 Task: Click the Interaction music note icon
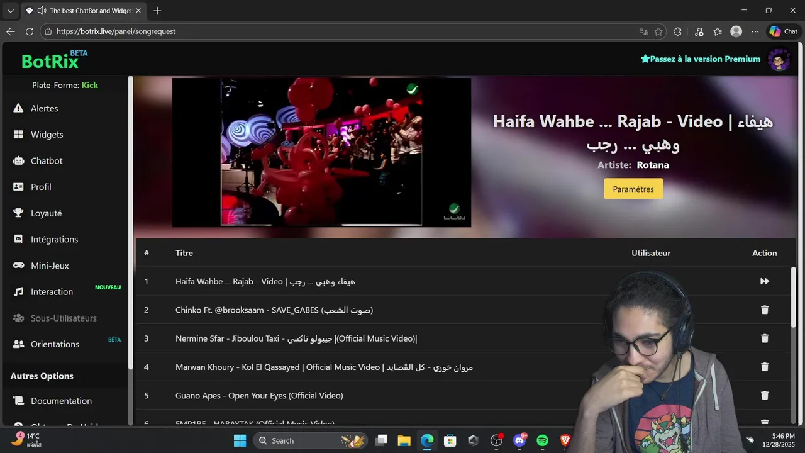pos(18,292)
